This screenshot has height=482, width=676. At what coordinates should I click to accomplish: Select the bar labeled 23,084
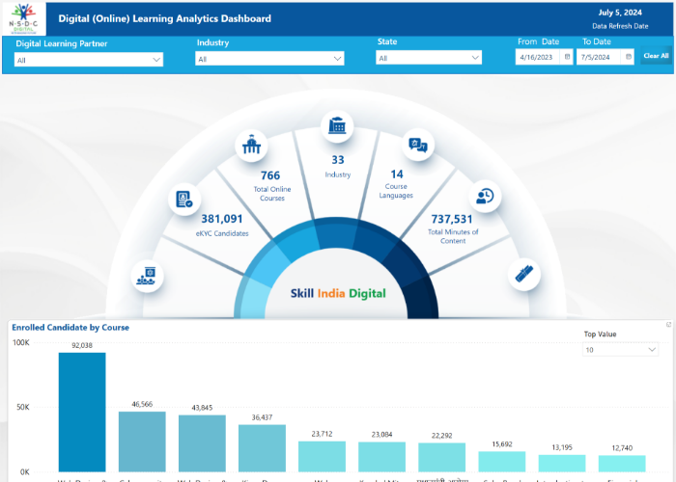[381, 457]
